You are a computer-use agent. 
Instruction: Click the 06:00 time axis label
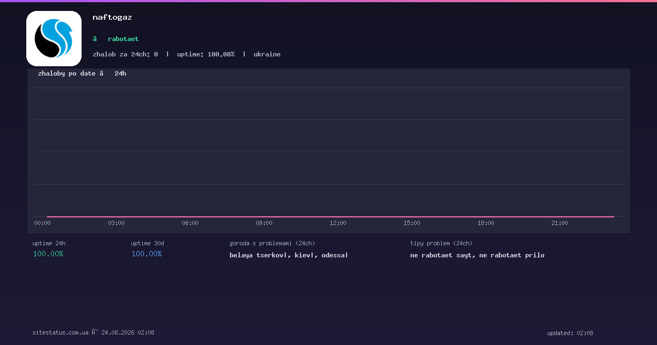click(x=190, y=223)
